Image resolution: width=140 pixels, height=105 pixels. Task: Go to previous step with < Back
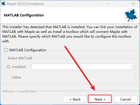pyautogui.click(x=75, y=99)
